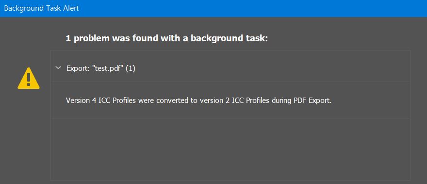Click the words "Version 4 ICC Profiles"
This screenshot has width=427, height=184.
(101, 100)
